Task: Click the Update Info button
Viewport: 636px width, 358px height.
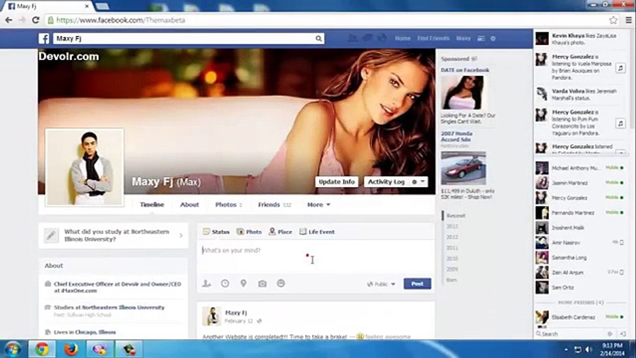Action: [x=336, y=182]
